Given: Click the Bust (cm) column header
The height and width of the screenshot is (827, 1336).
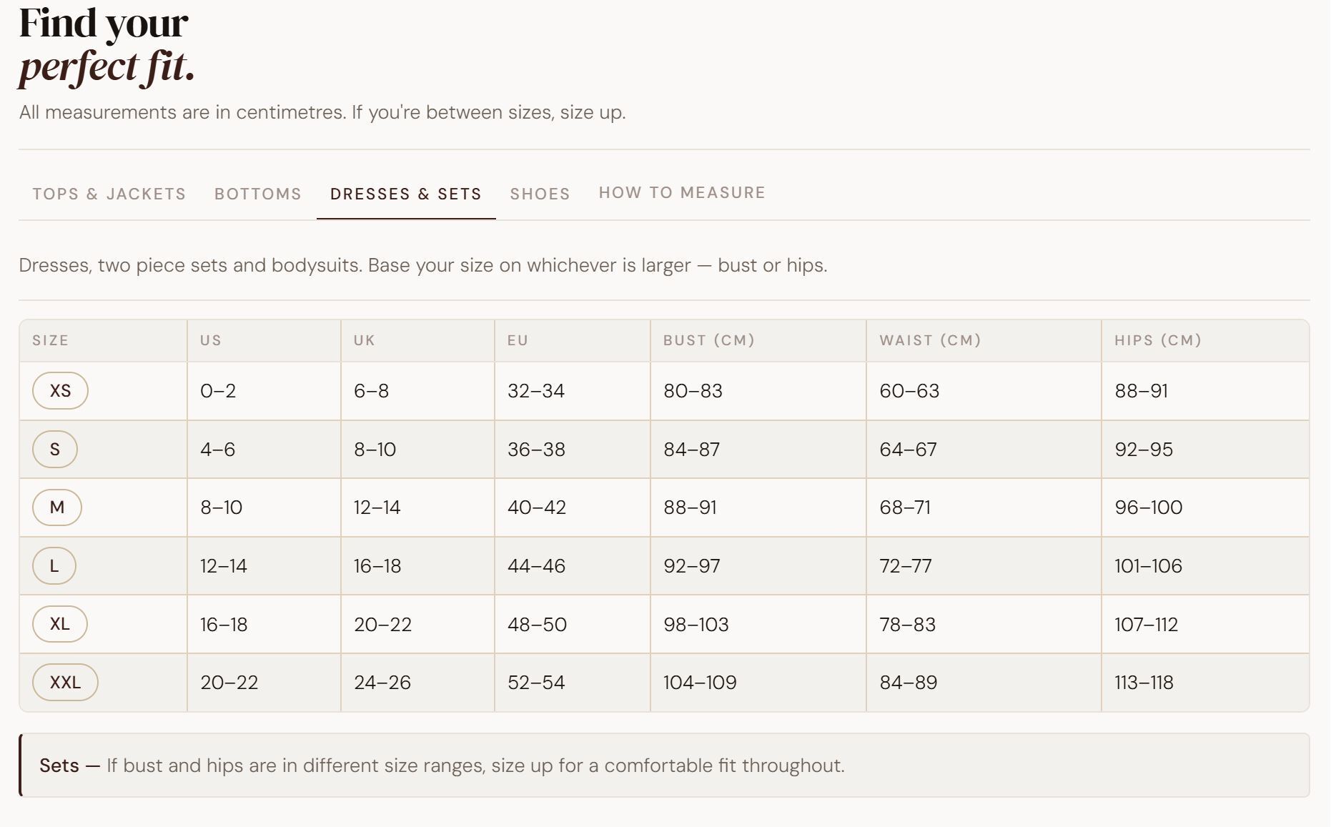Looking at the screenshot, I should pos(708,340).
